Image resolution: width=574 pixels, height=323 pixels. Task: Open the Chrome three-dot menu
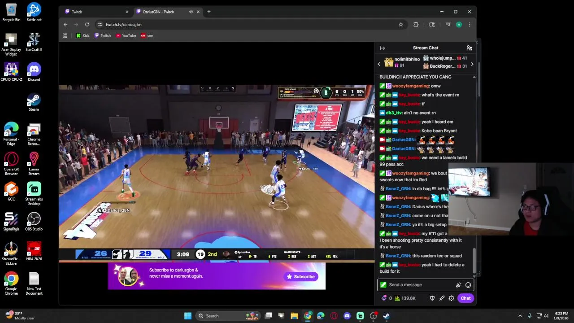(470, 25)
